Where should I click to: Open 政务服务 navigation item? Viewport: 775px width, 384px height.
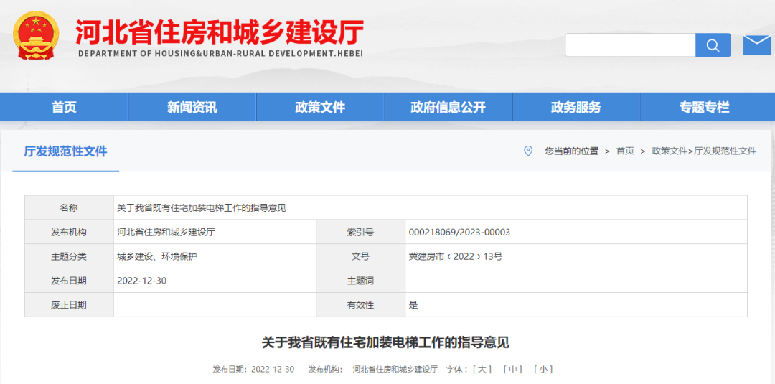click(x=576, y=107)
